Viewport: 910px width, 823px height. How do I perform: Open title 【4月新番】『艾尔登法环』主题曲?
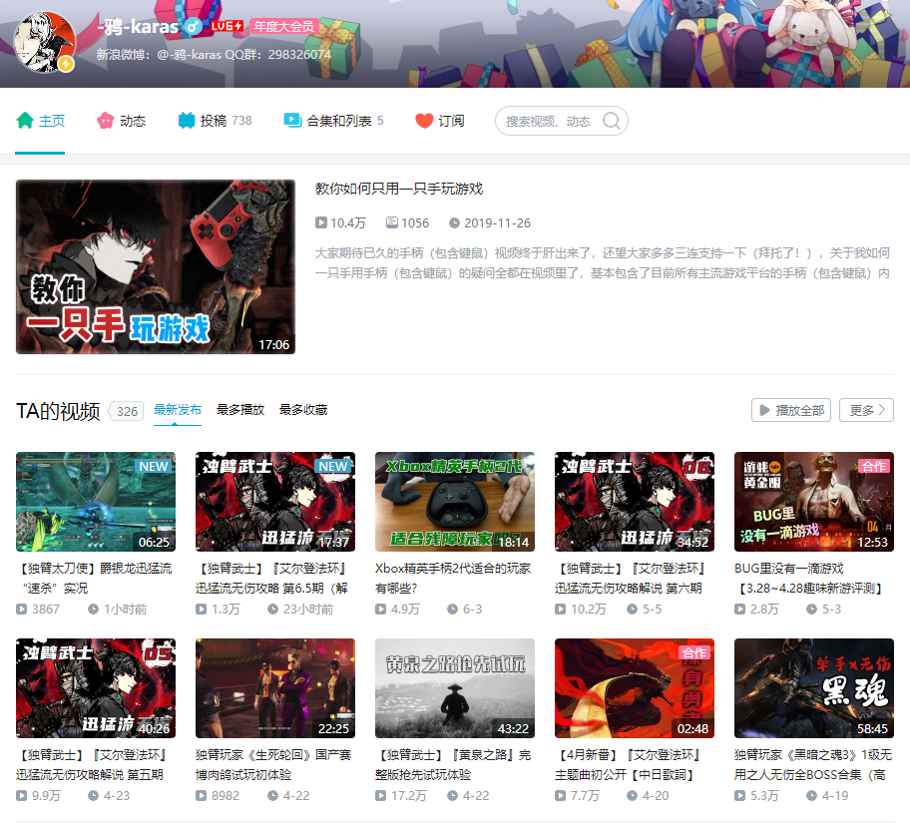click(x=629, y=765)
